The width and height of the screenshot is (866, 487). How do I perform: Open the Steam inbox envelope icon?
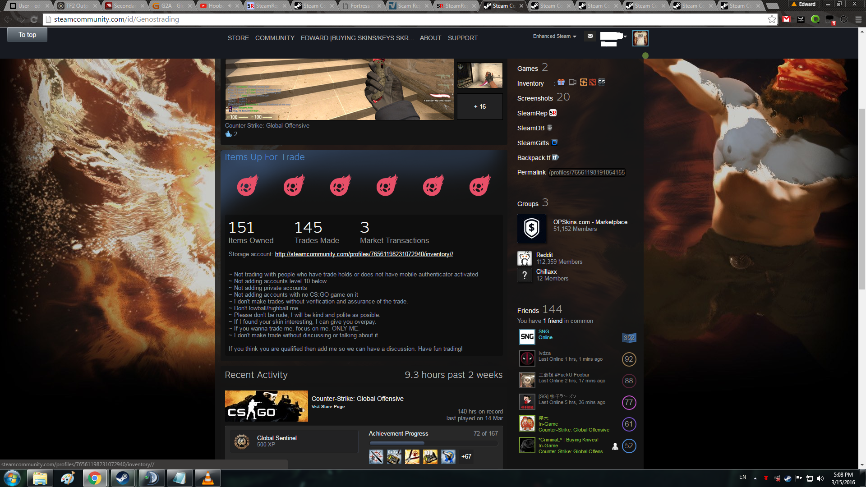tap(590, 36)
